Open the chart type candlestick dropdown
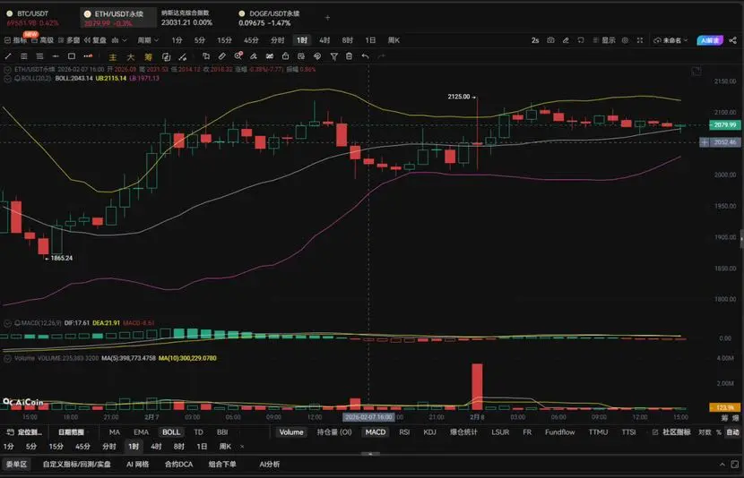Viewport: 744px width, 478px height. [x=119, y=40]
